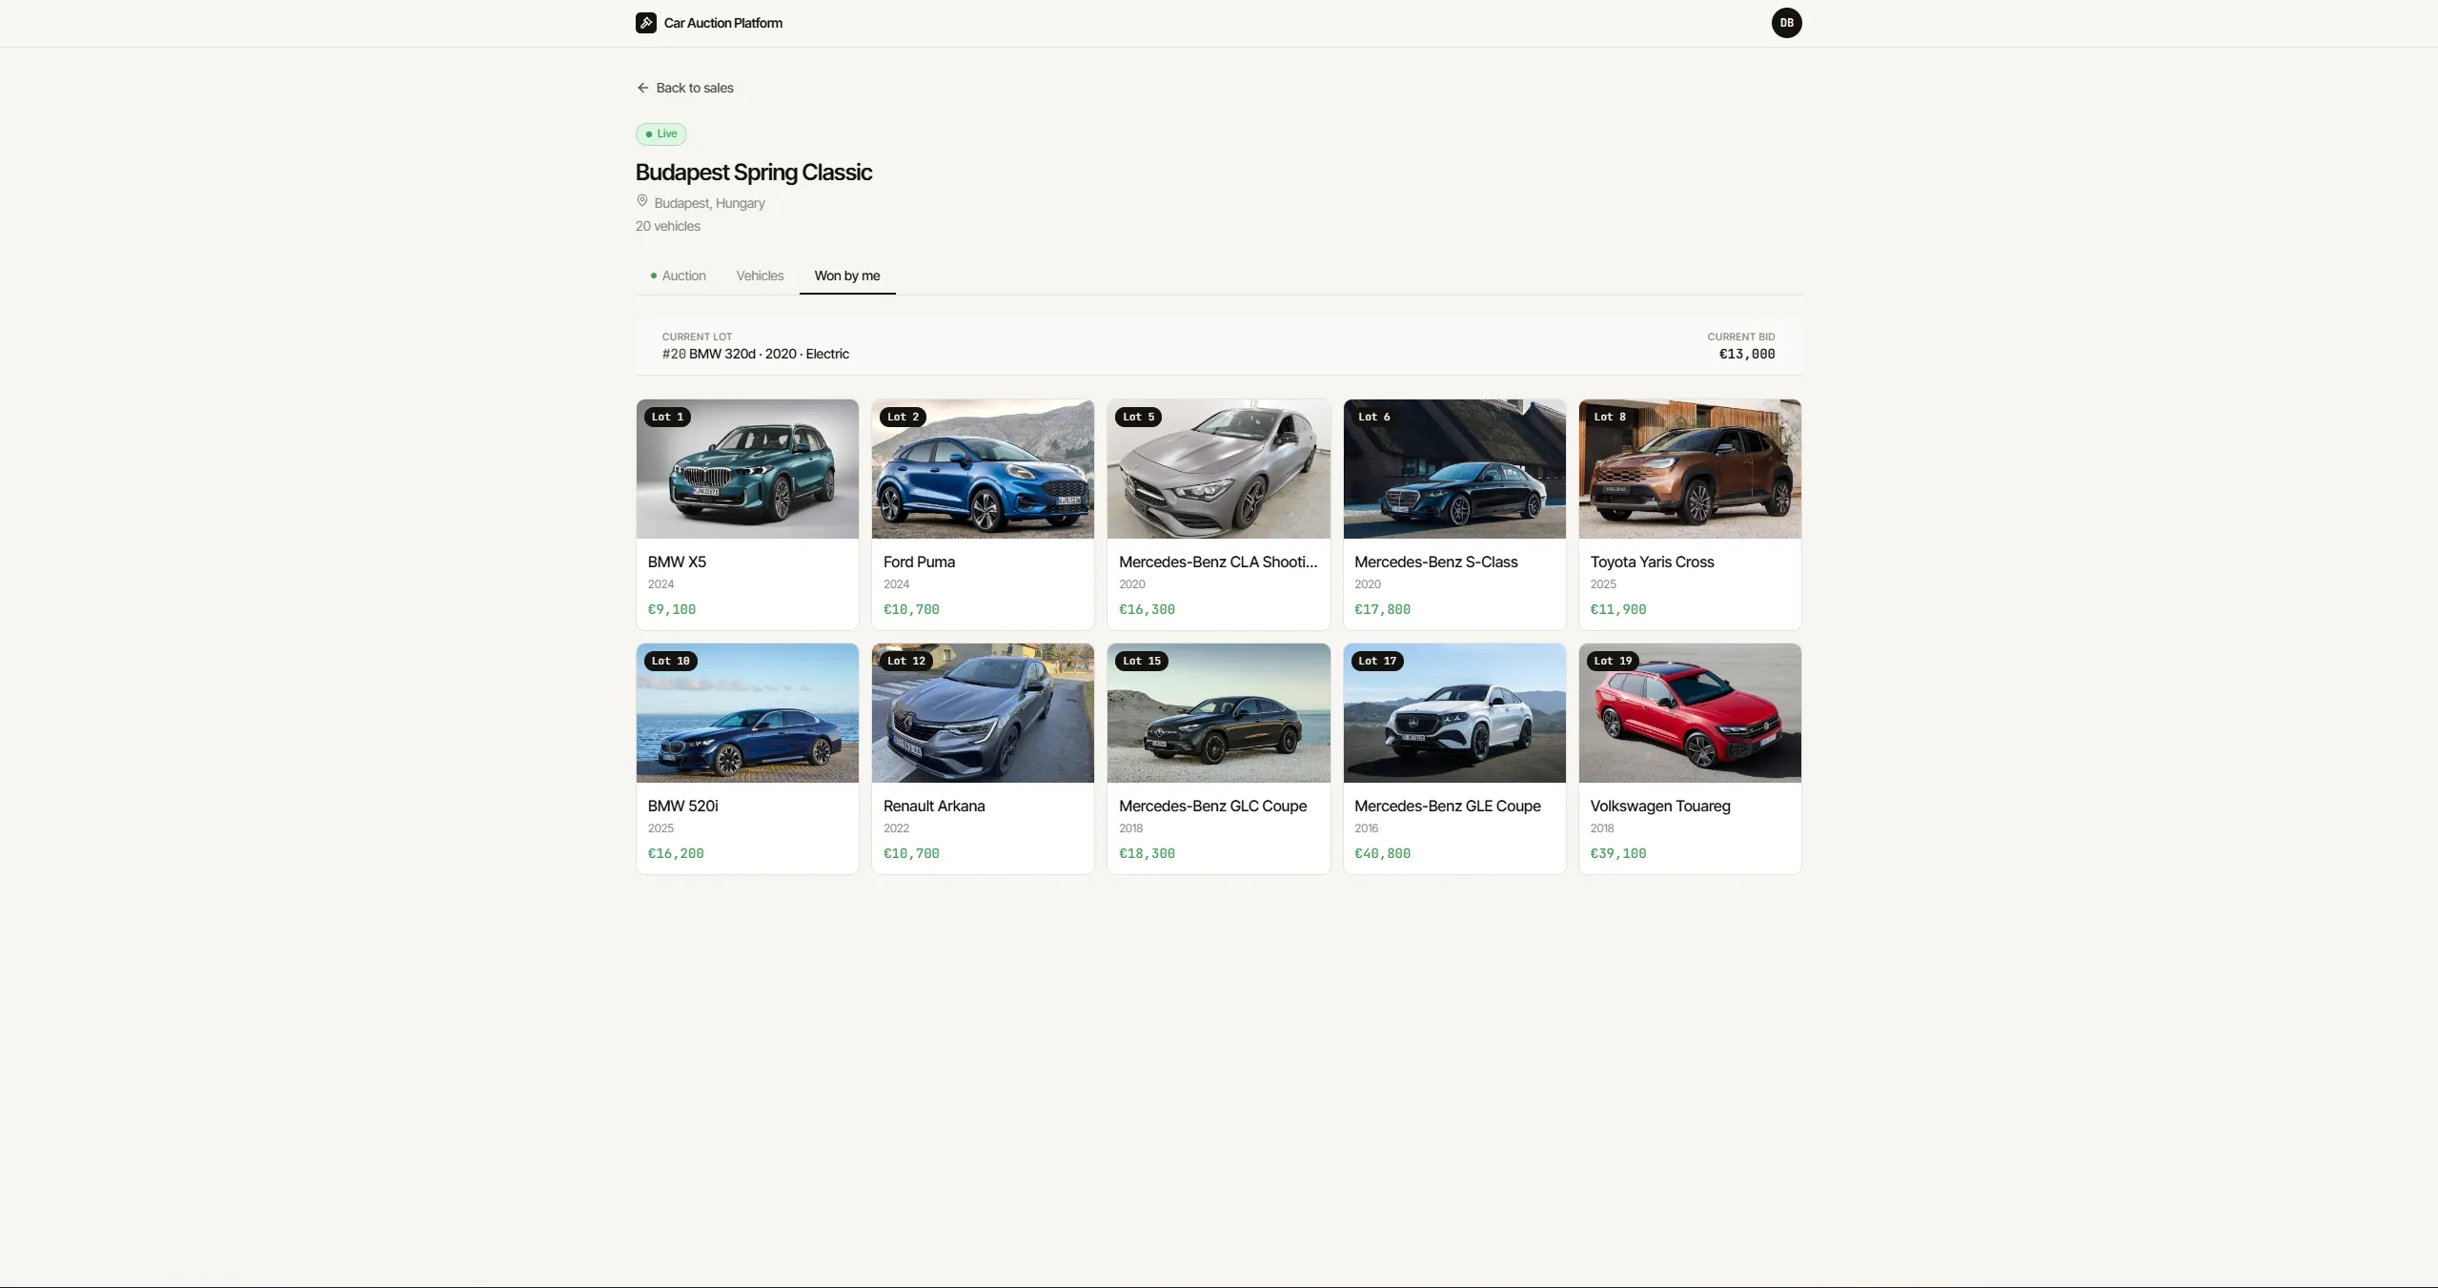The image size is (2438, 1288).
Task: Click the €17,800 price
Action: click(1382, 609)
